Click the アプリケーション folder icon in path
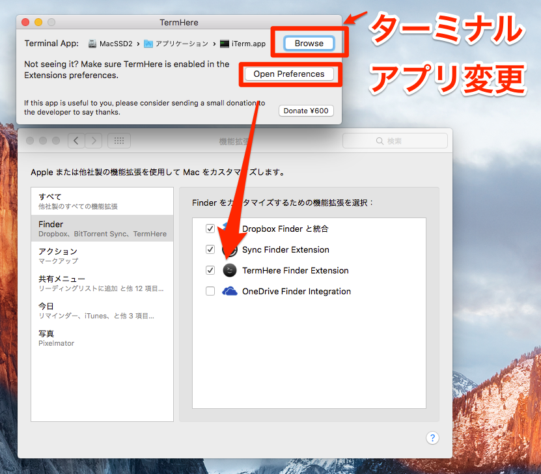541x474 pixels. click(x=148, y=44)
